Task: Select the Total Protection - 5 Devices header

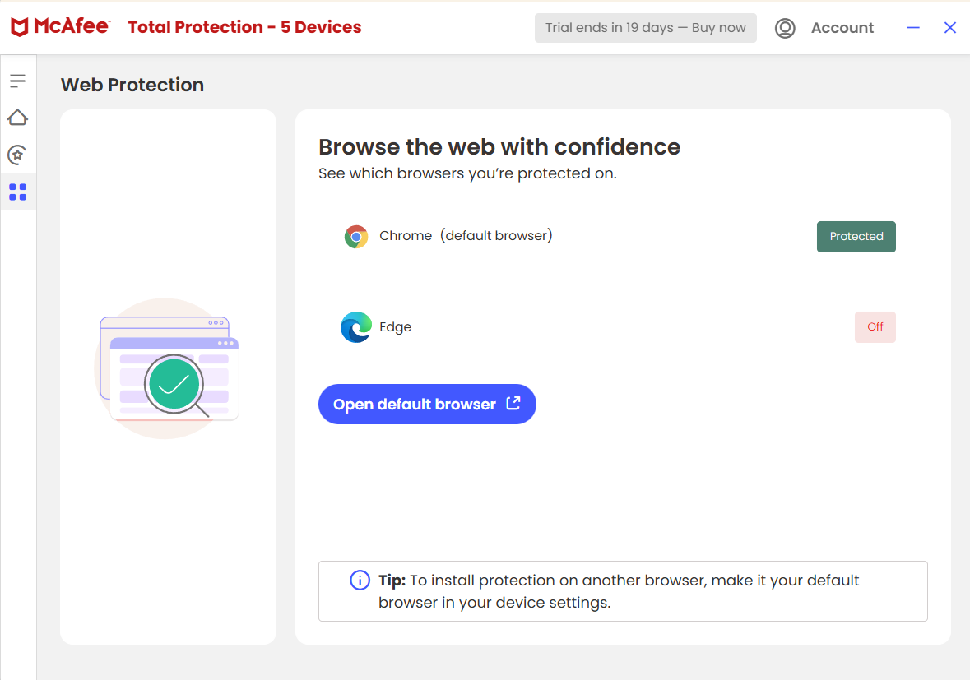Action: 244,27
